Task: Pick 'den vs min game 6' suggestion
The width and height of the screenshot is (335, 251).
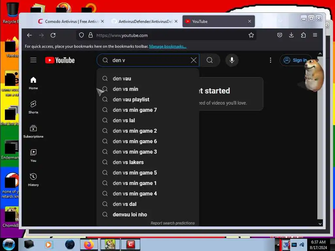Action: pyautogui.click(x=148, y=141)
